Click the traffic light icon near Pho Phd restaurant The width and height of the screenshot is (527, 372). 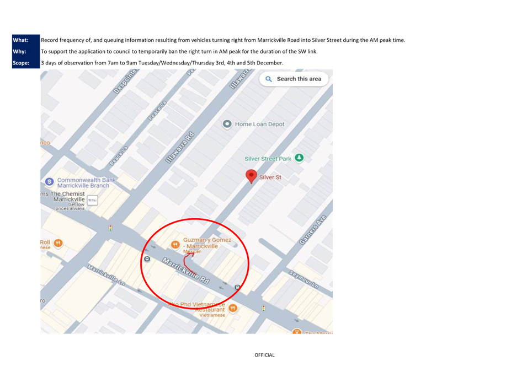tap(264, 308)
